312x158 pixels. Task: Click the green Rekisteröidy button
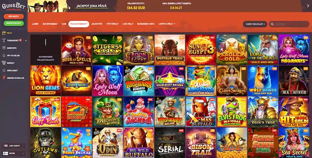tap(14, 23)
